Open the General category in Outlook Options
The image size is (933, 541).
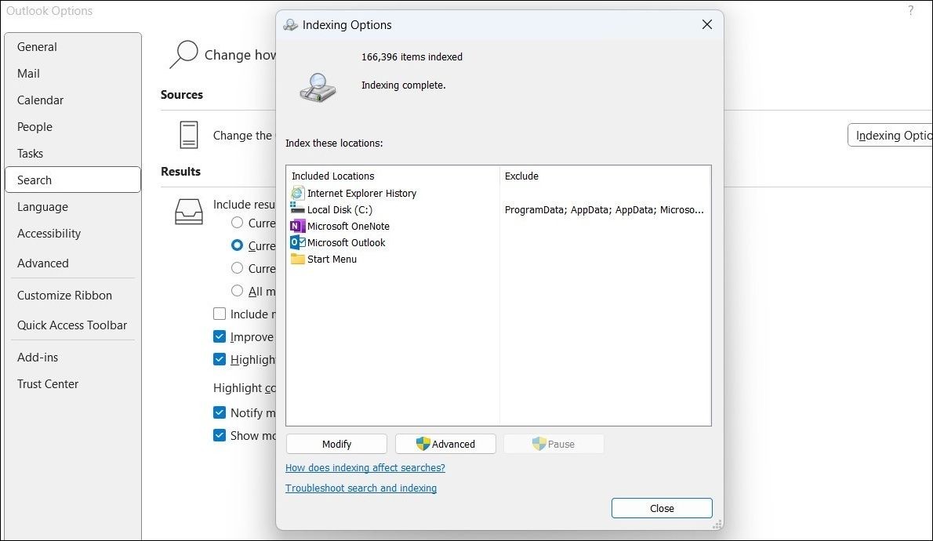tap(73, 47)
